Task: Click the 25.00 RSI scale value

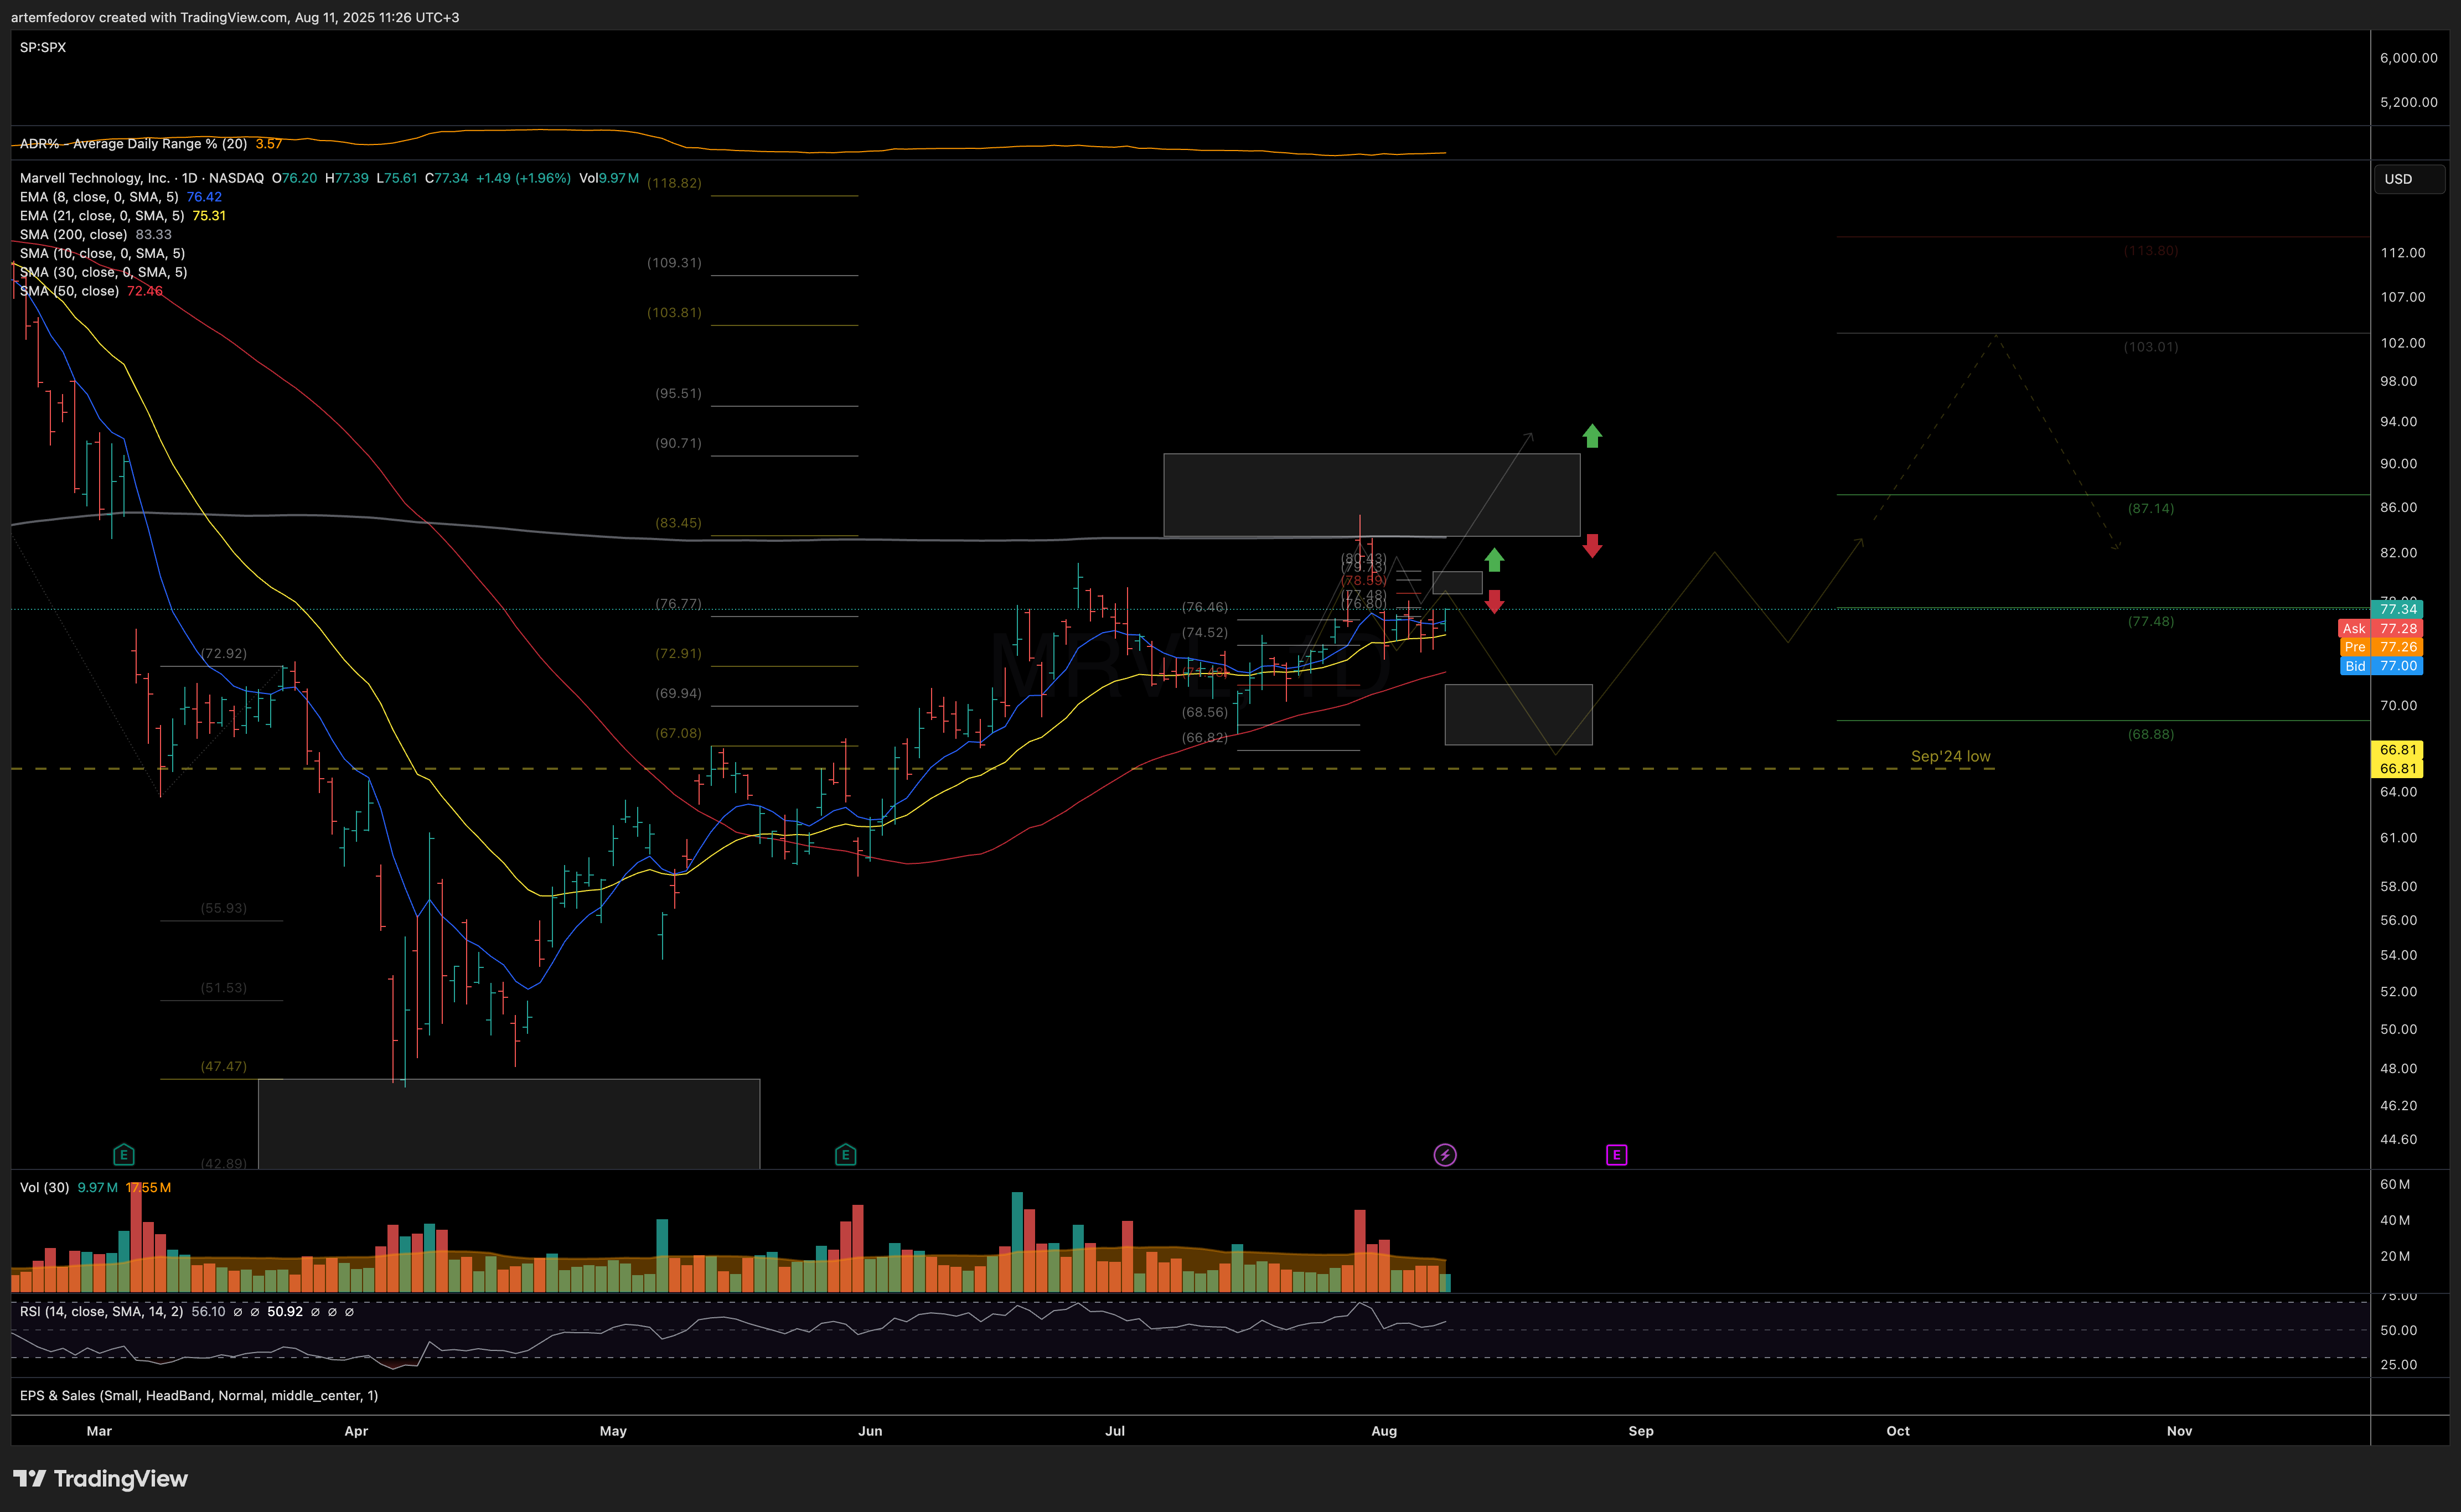Action: coord(2398,1365)
